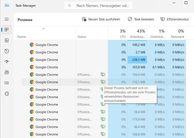Open the Startup apps (Autostart) sidebar icon
This screenshot has height=138, width=194.
click(7, 62)
